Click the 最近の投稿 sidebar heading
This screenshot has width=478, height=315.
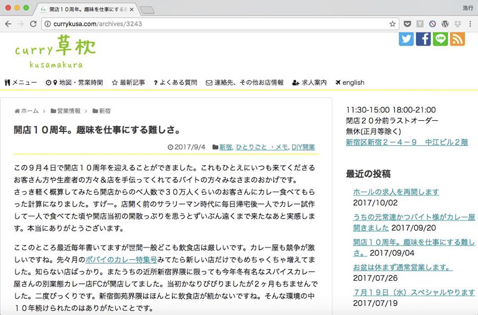point(368,174)
